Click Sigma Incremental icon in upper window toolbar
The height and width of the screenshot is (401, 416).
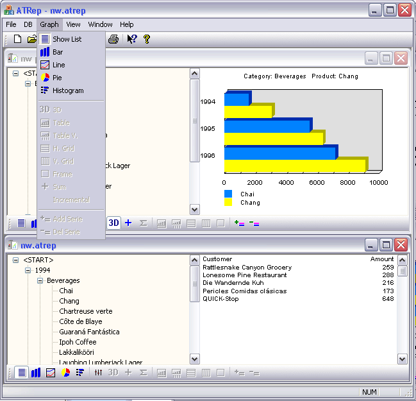(144, 223)
